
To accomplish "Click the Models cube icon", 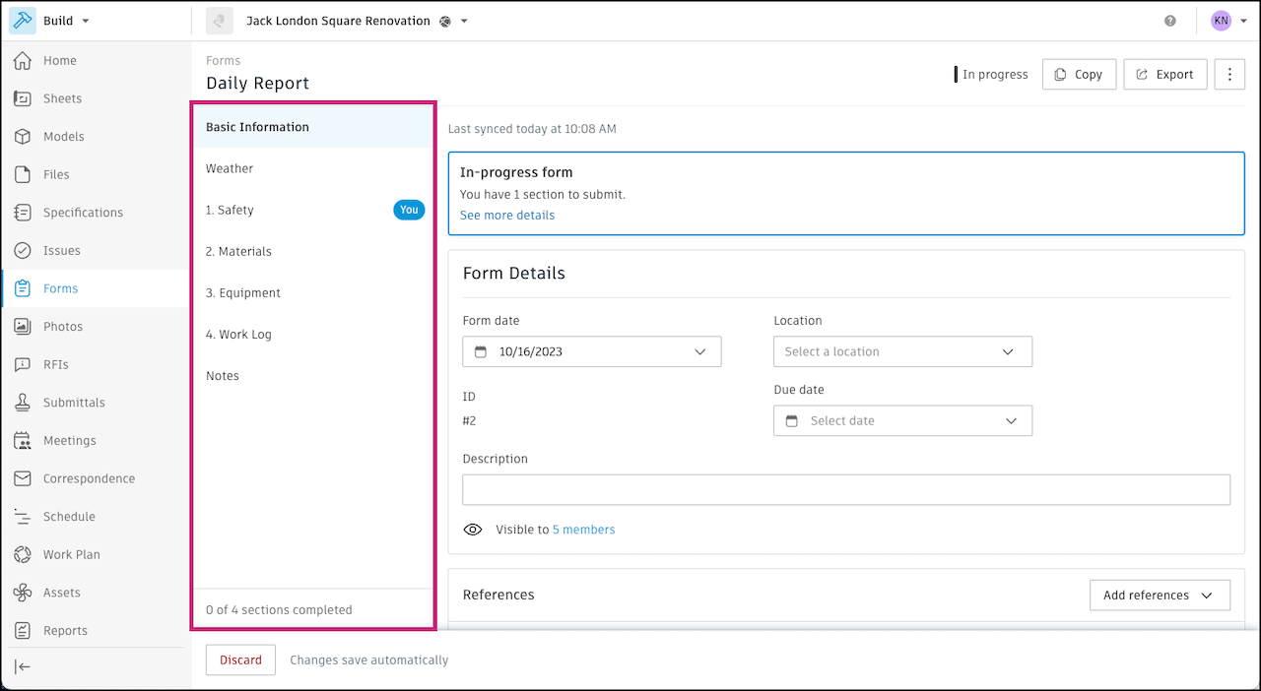I will click(x=23, y=137).
